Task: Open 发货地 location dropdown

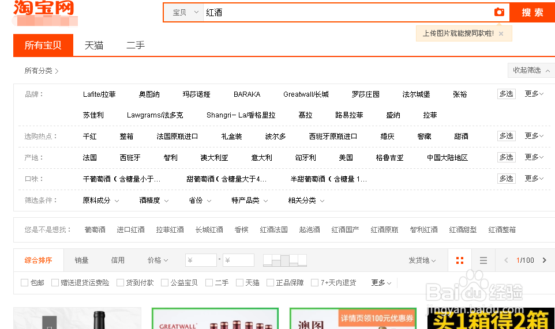Action: [422, 260]
